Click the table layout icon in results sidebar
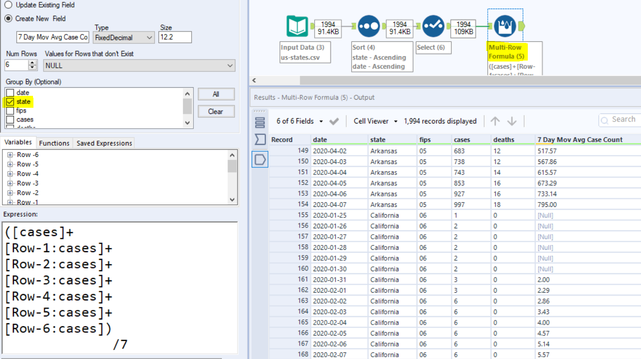The height and width of the screenshot is (359, 641). click(x=259, y=121)
